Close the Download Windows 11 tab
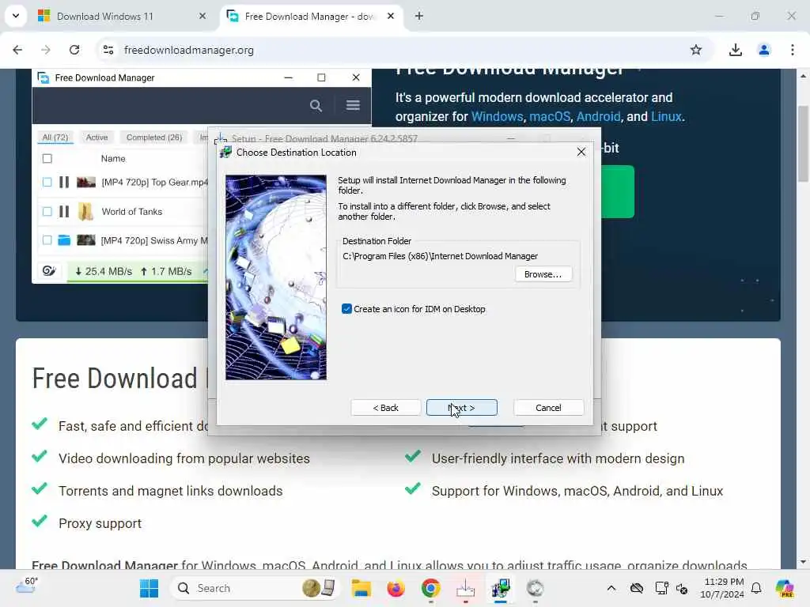 coord(202,16)
